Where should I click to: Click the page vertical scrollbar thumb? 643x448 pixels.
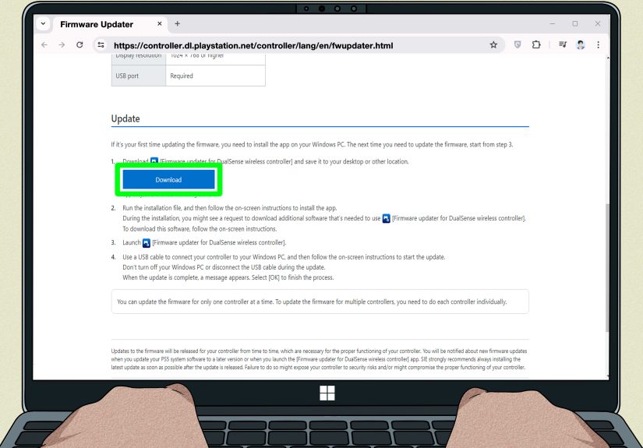607,267
